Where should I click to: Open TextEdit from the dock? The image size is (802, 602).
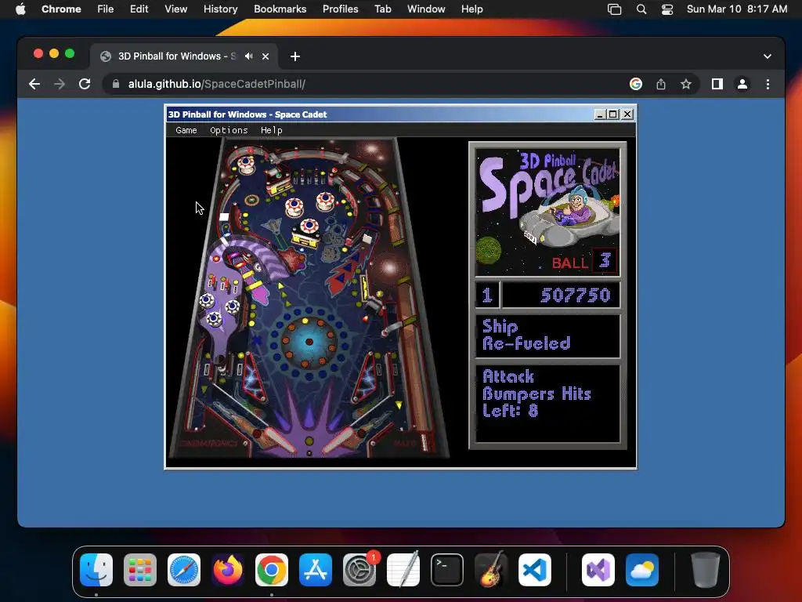click(403, 570)
